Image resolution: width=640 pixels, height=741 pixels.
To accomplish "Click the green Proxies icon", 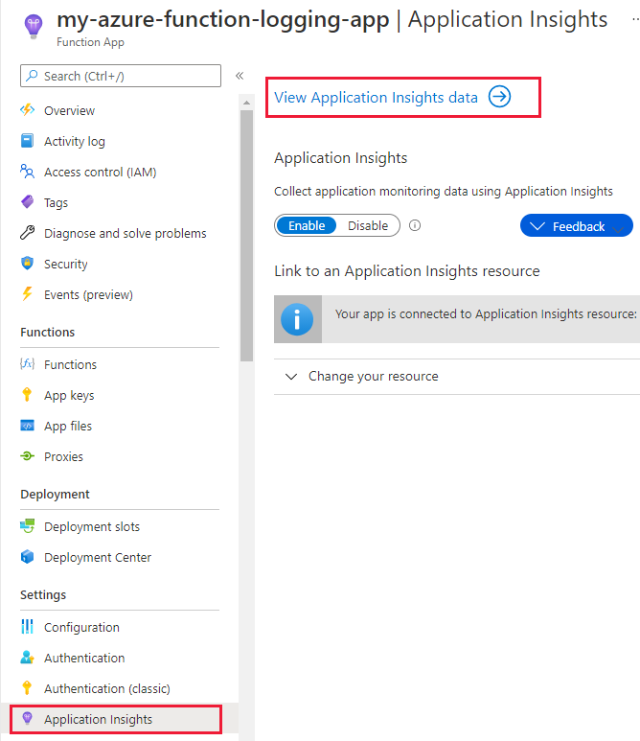I will pyautogui.click(x=28, y=456).
